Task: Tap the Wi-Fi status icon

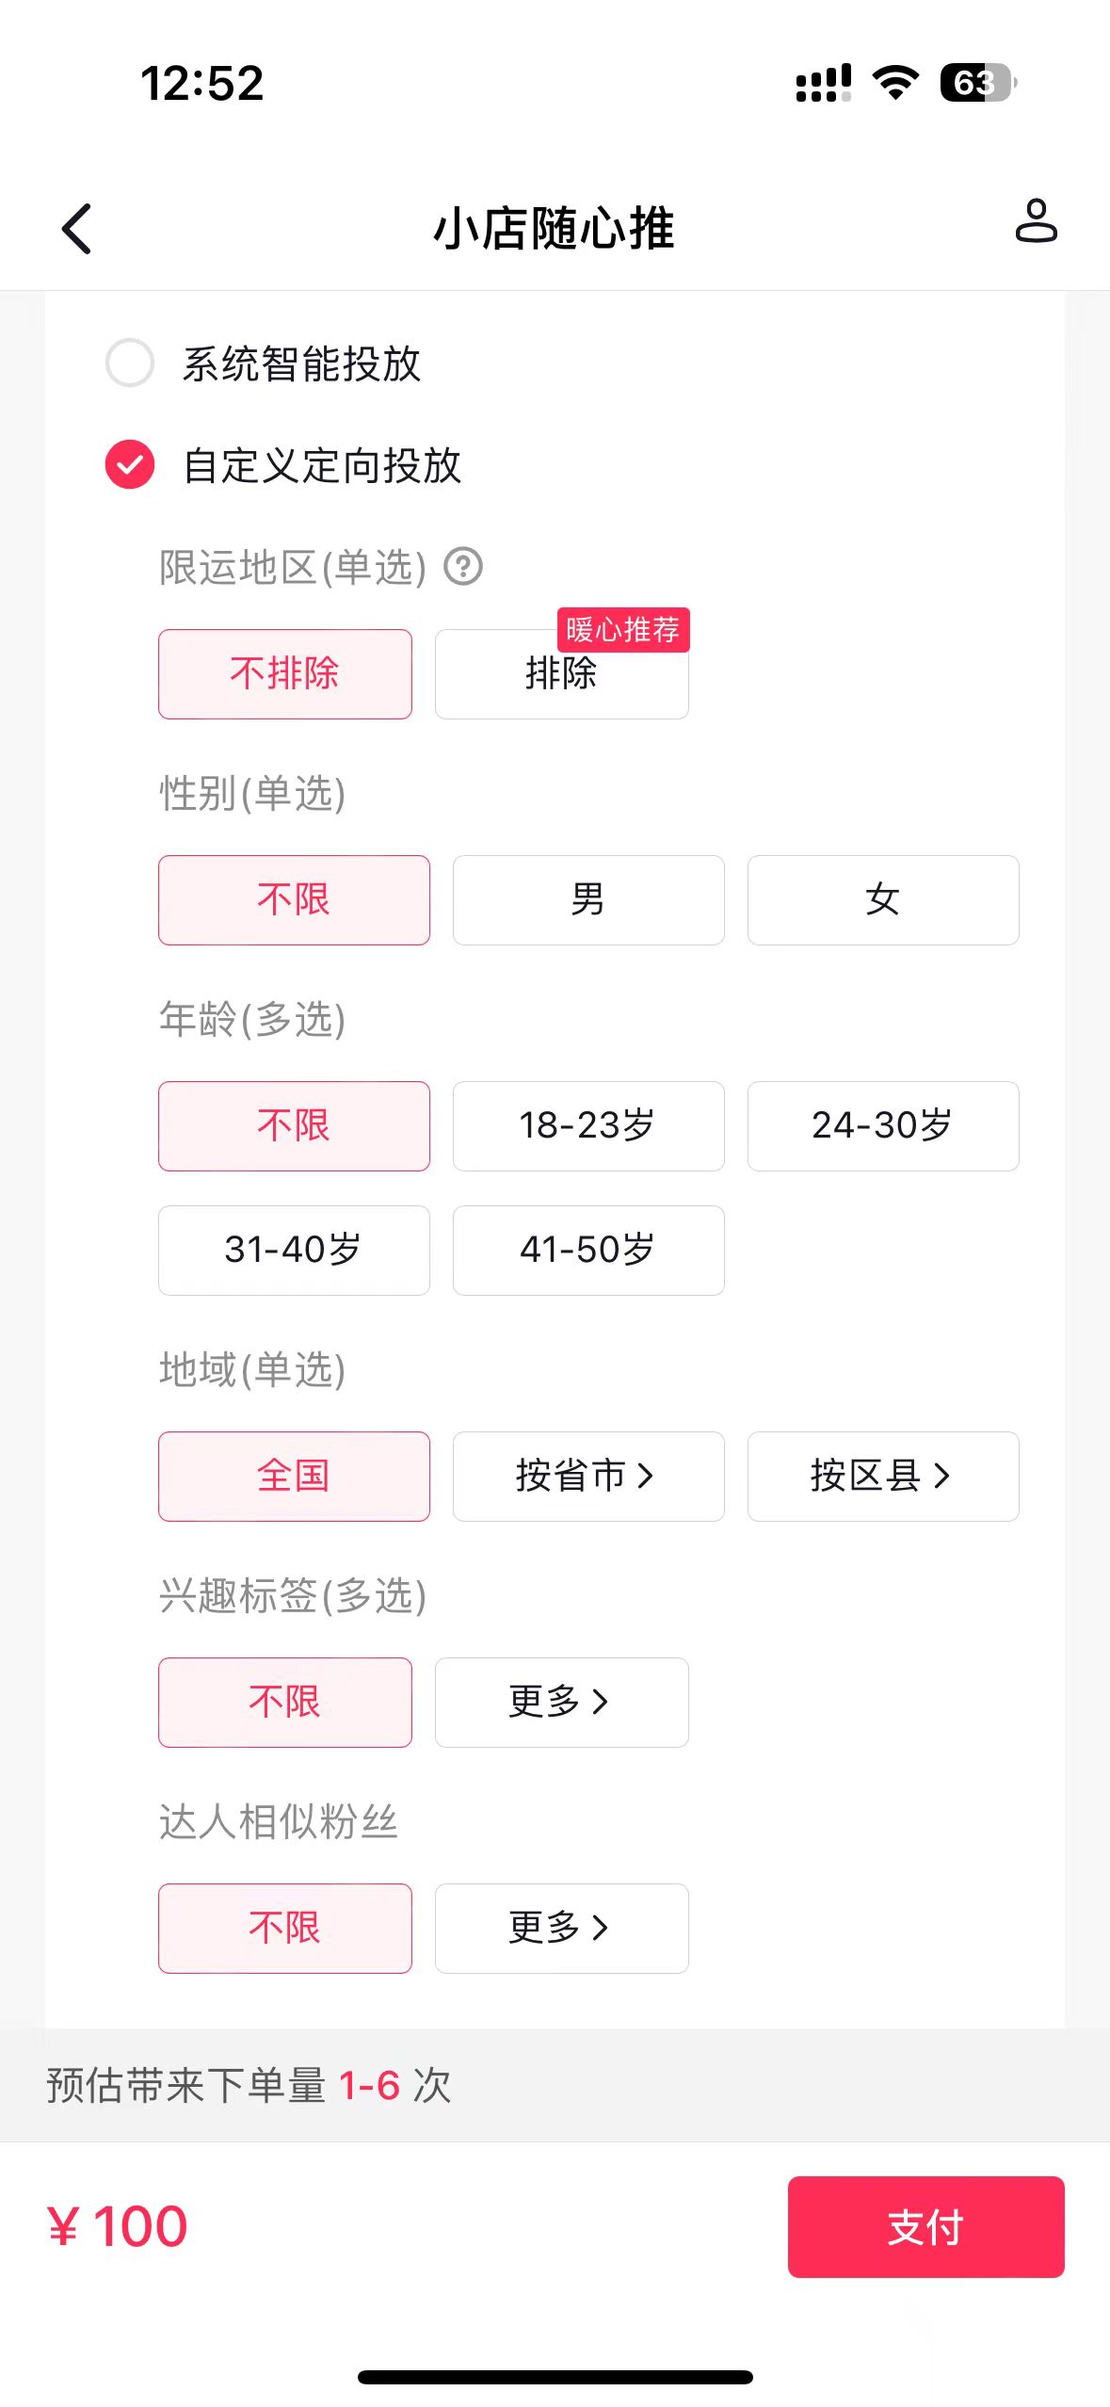Action: point(895,83)
